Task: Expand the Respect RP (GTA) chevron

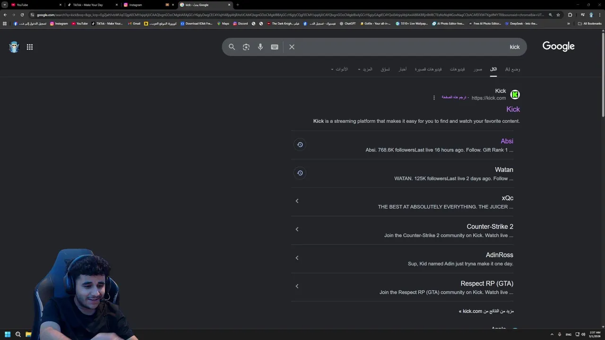Action: 297,286
